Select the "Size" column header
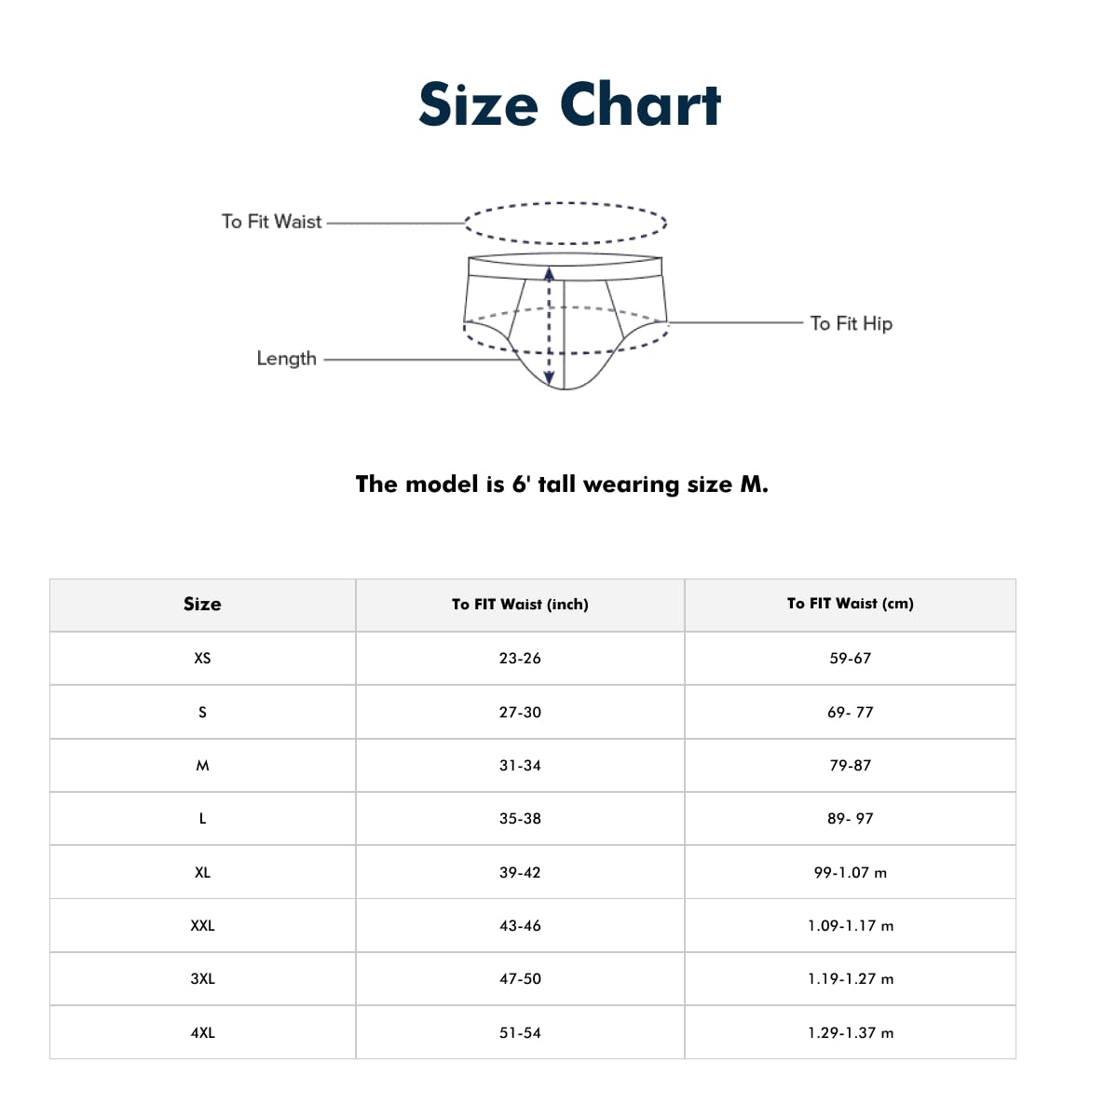Screen dimensions: 1118x1118 click(202, 604)
